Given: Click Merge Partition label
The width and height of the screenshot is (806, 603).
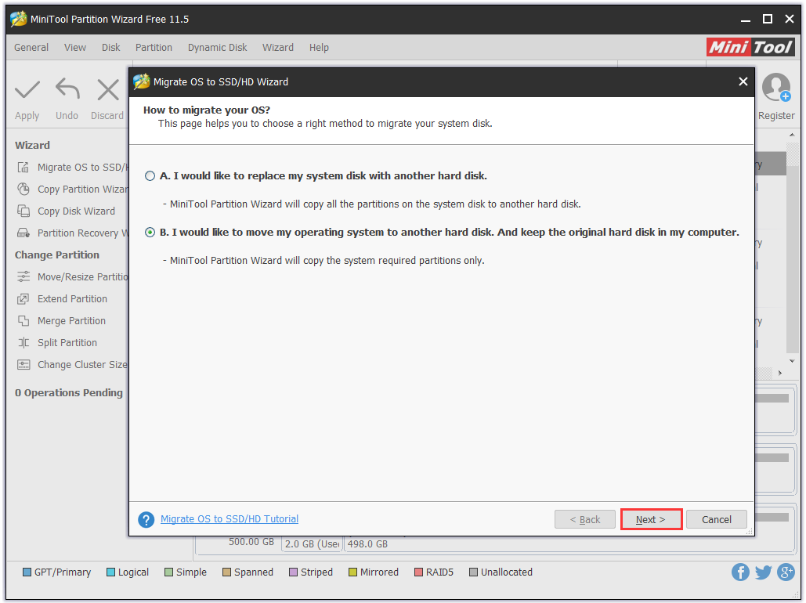Looking at the screenshot, I should (x=71, y=321).
